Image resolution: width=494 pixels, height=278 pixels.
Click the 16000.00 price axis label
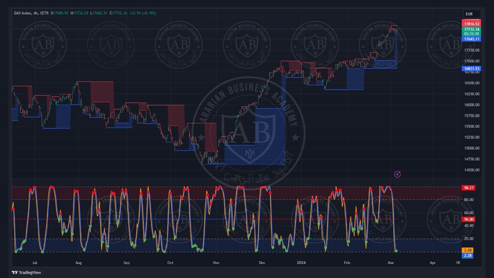pyautogui.click(x=472, y=105)
